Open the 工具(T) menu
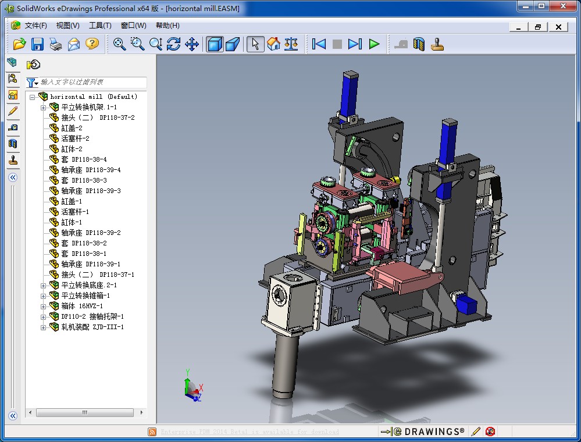581x442 pixels. [100, 26]
